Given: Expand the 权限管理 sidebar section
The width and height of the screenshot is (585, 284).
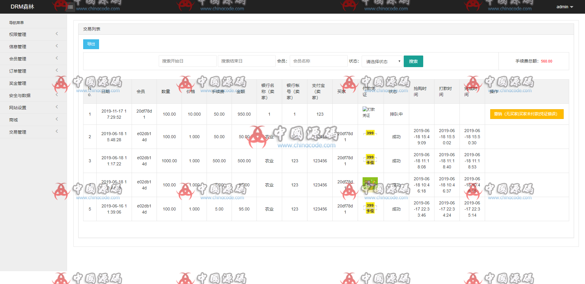Looking at the screenshot, I should click(x=34, y=34).
